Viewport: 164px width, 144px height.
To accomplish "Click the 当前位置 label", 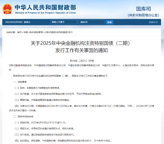I will pos(11,32).
